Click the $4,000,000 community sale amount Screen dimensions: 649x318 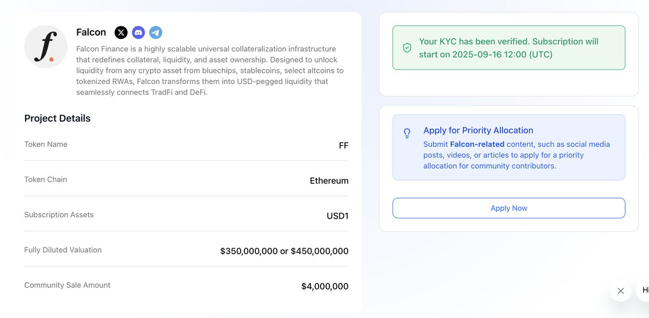(x=325, y=286)
